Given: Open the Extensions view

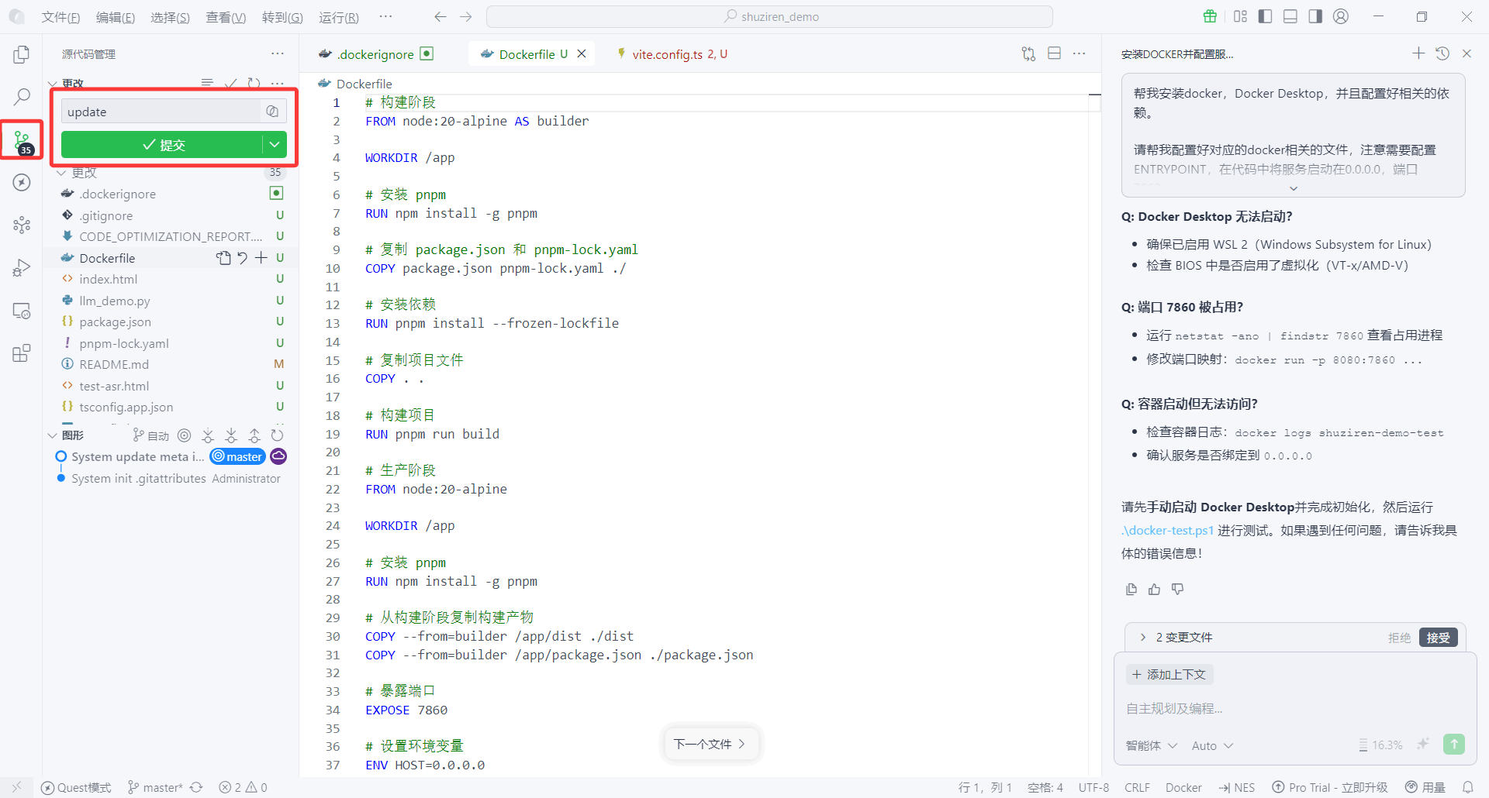Looking at the screenshot, I should coord(22,353).
